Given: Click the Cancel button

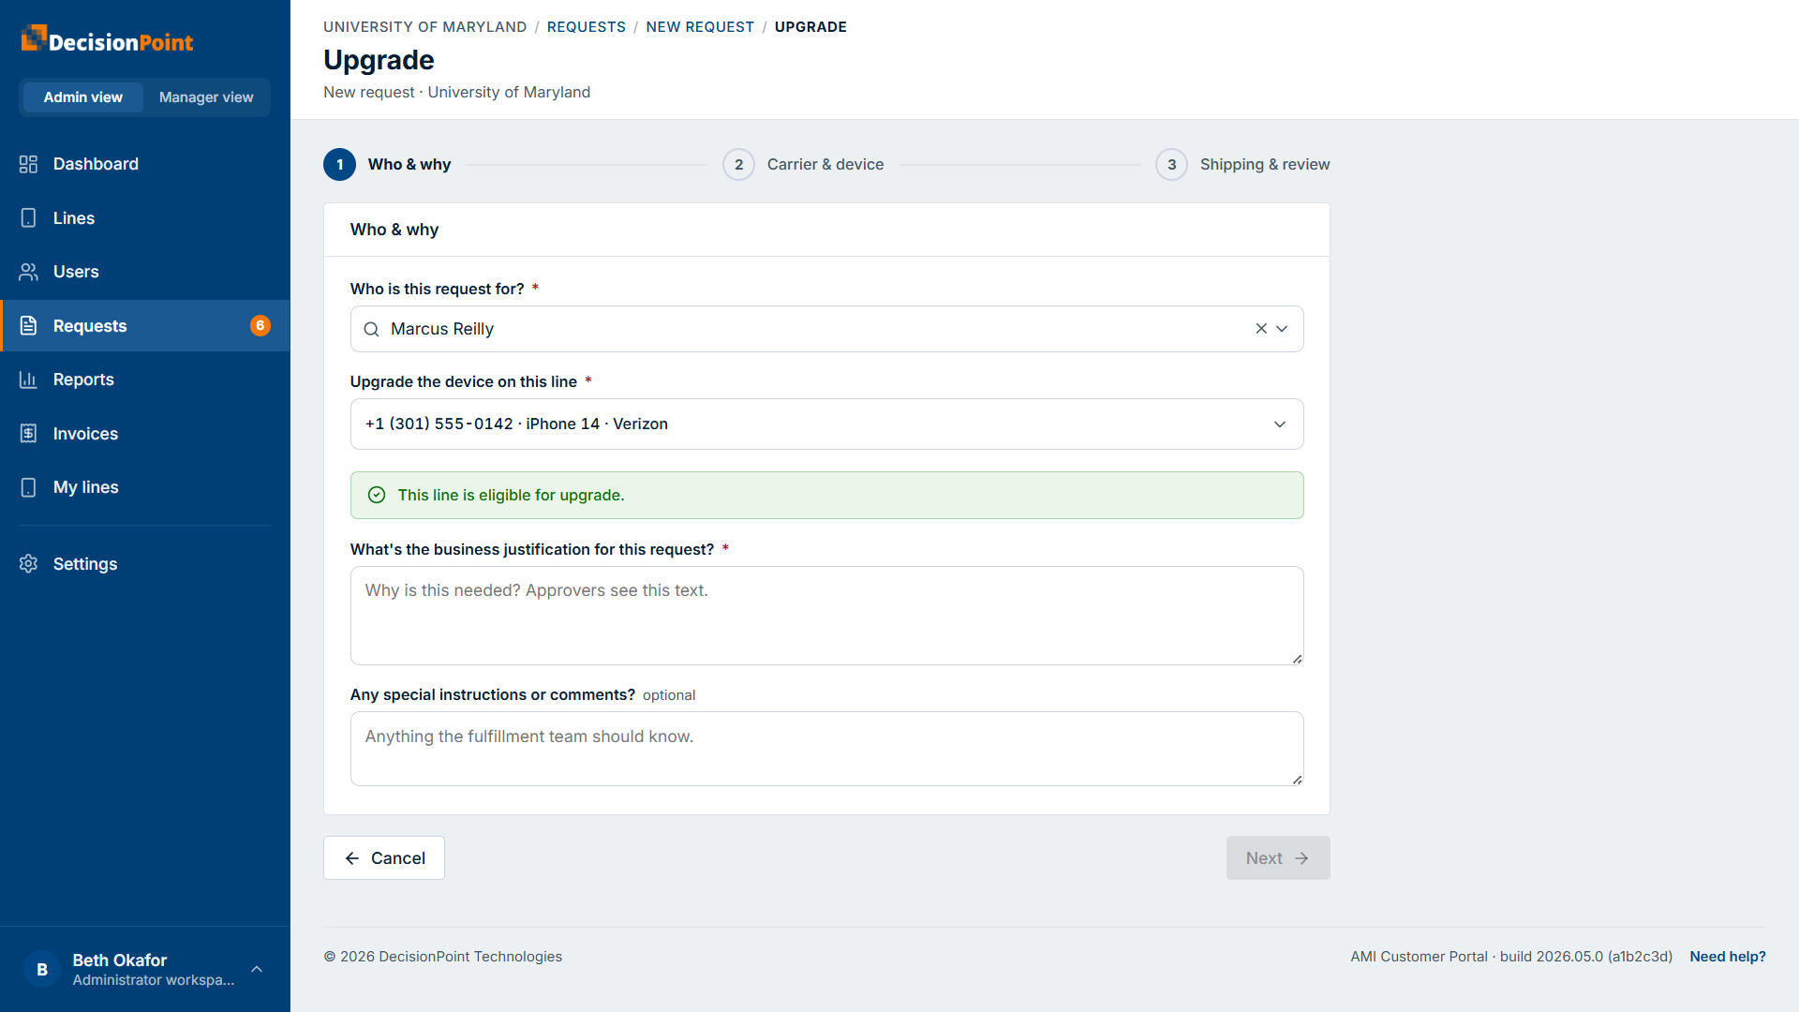Looking at the screenshot, I should coord(384,858).
